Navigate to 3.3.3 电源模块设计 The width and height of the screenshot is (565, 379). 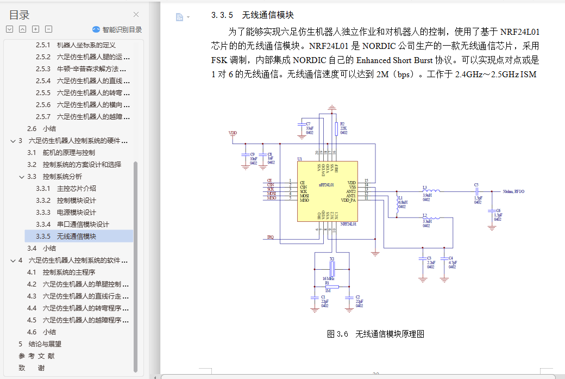[x=66, y=213]
